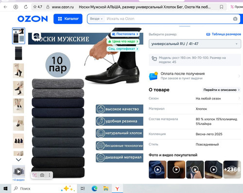The image size is (243, 193).
Task: Click the camera icon on image toolbar
Action: [x=42, y=175]
